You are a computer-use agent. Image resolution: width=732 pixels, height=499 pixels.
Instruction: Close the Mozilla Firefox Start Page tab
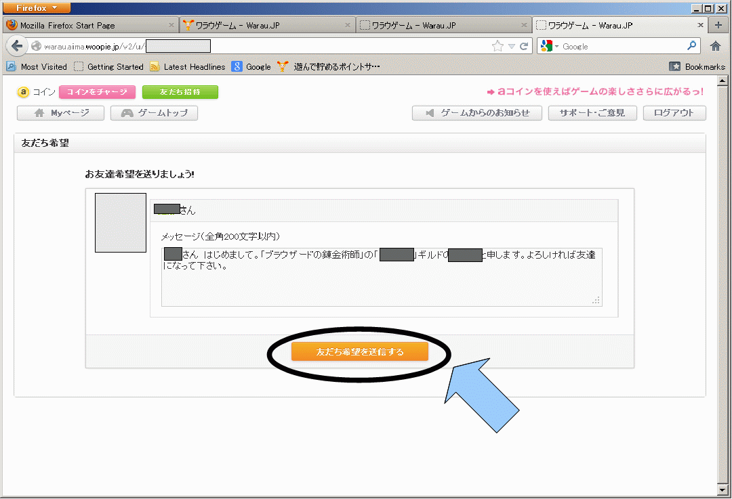click(x=171, y=25)
